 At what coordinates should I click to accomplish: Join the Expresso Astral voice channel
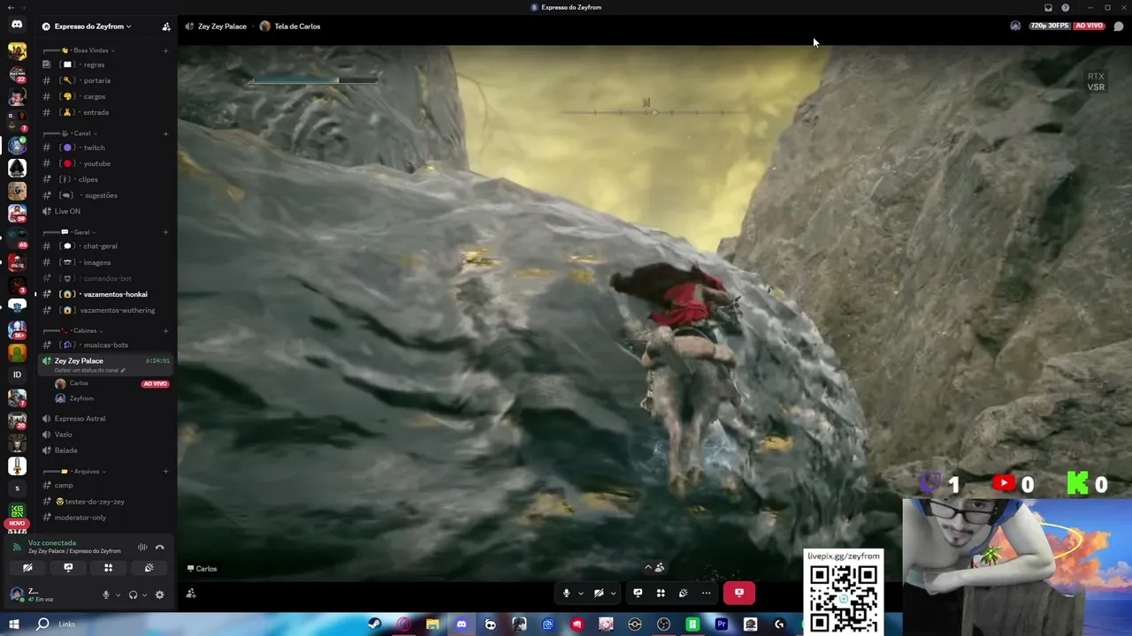click(x=106, y=419)
